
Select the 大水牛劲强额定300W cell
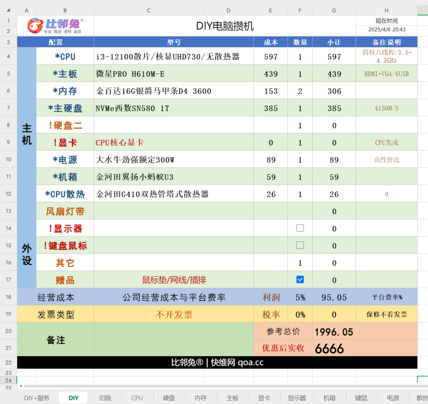point(174,159)
